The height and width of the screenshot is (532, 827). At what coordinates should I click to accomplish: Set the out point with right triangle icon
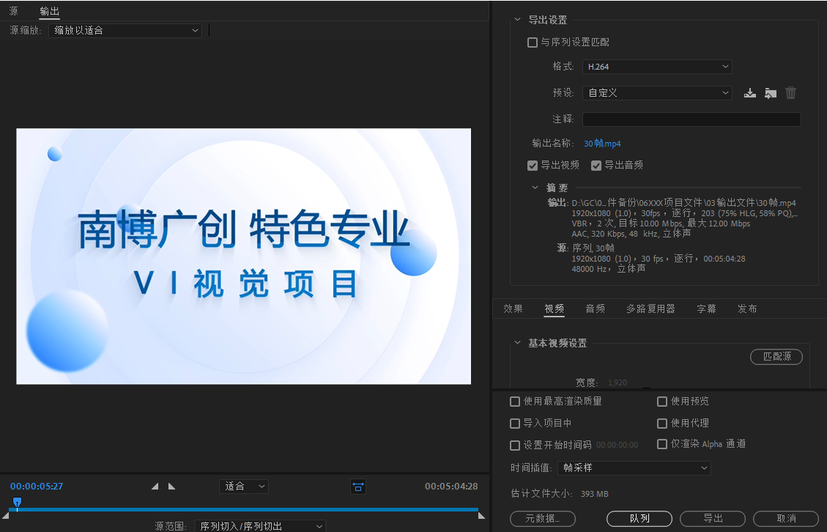[x=172, y=487]
